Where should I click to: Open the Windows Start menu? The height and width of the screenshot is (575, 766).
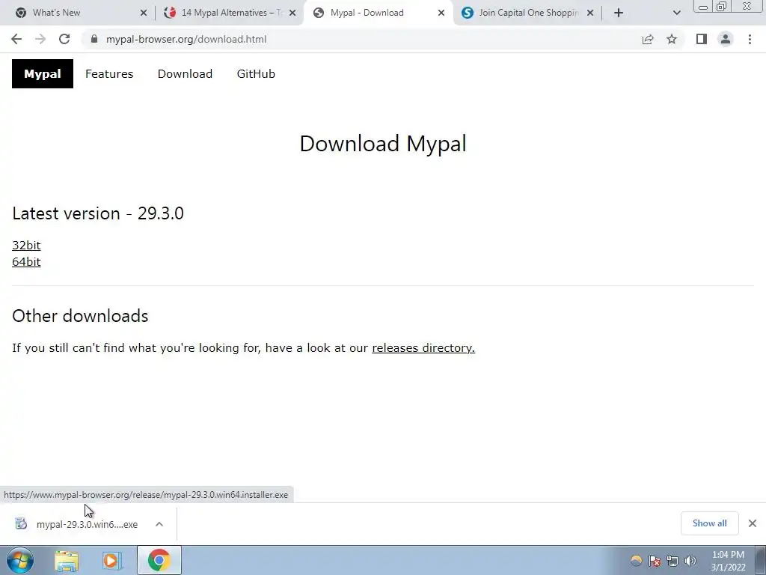pos(20,560)
